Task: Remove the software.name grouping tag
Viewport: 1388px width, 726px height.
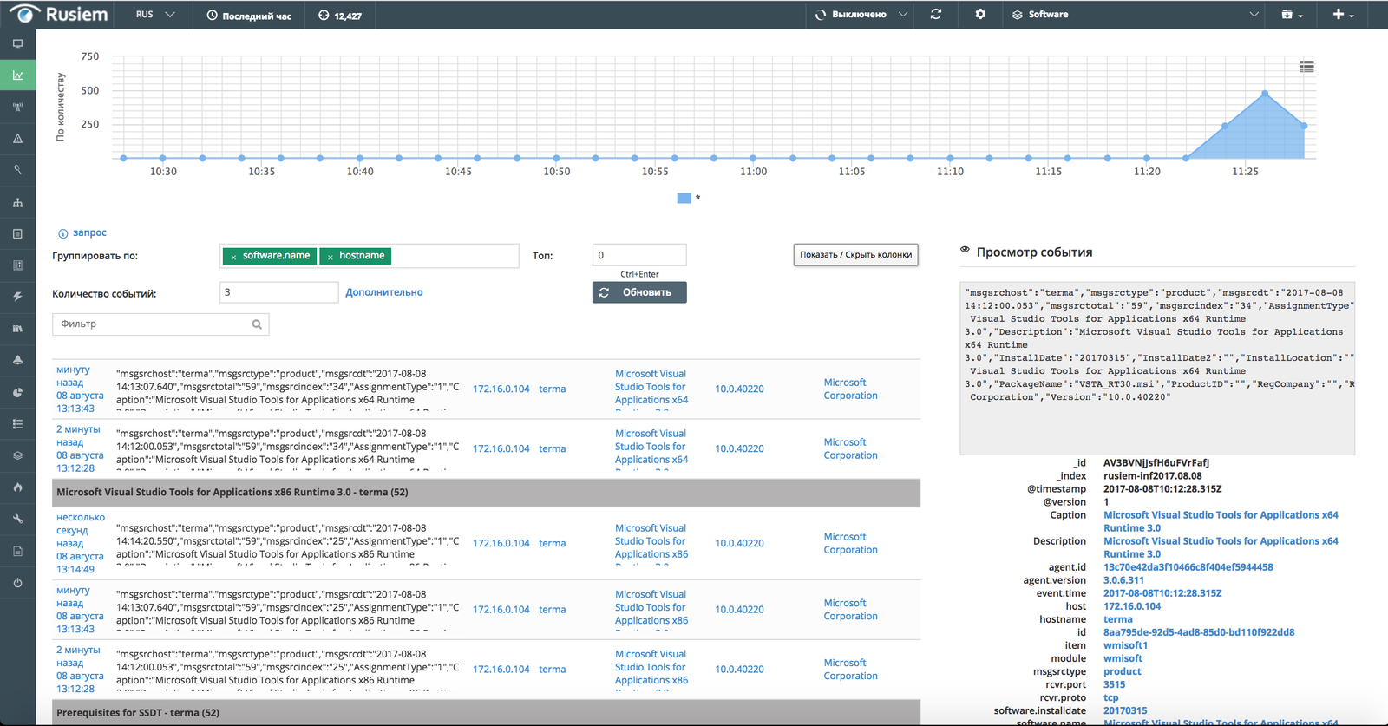Action: (233, 257)
